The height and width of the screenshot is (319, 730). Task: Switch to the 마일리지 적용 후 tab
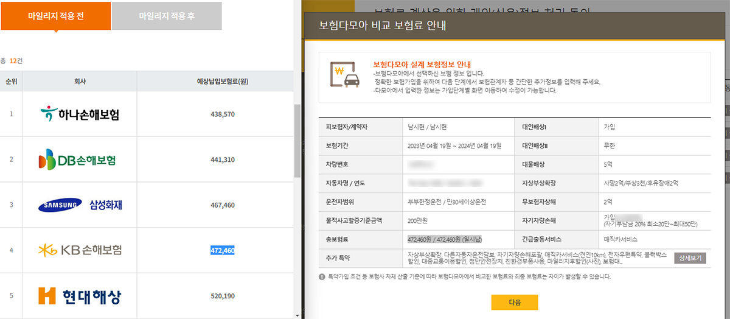tap(167, 16)
